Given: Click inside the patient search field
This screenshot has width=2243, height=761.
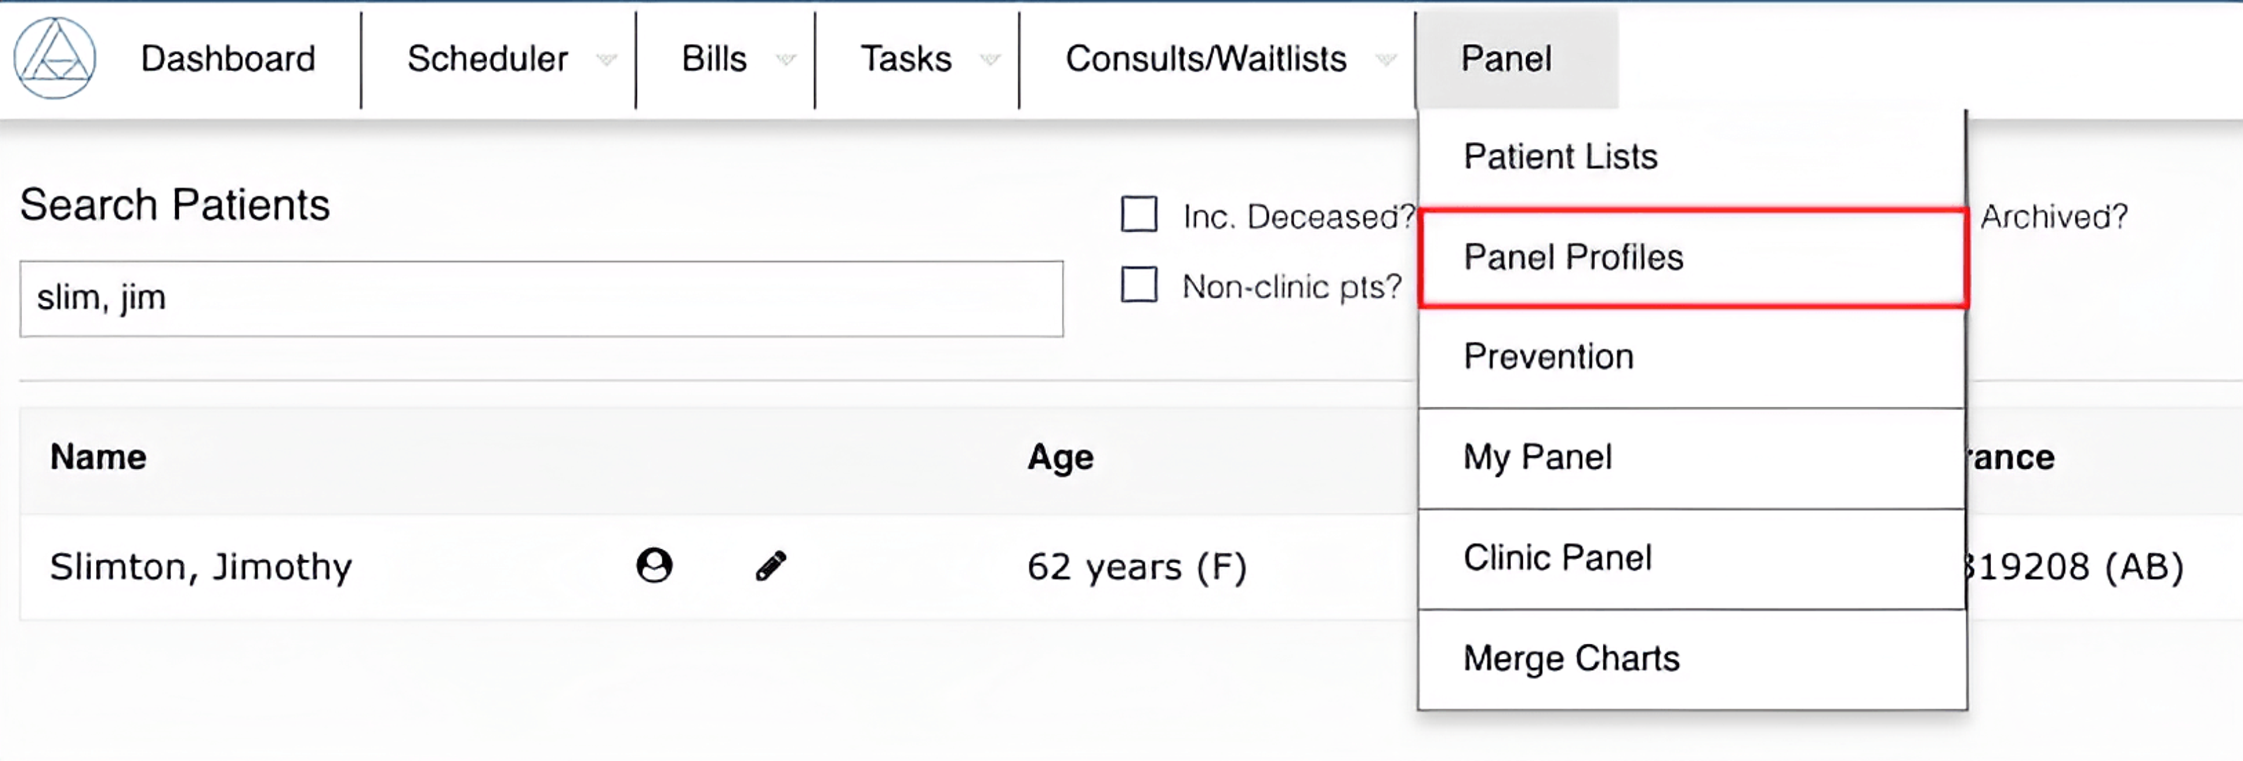Looking at the screenshot, I should pyautogui.click(x=540, y=298).
